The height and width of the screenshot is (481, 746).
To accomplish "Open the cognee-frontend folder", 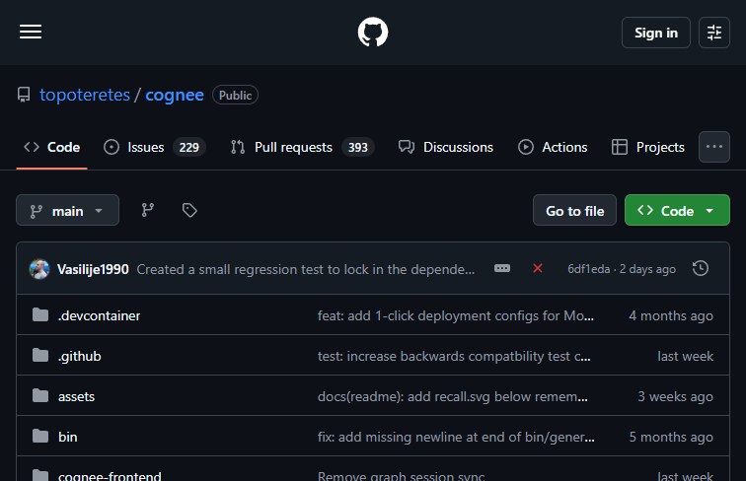I will (x=110, y=475).
